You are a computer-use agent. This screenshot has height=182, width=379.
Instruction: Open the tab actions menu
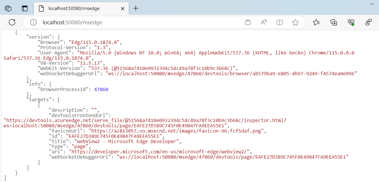pos(25,8)
